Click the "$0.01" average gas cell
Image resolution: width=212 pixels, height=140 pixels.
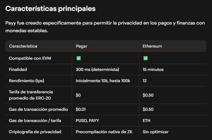[81, 109]
